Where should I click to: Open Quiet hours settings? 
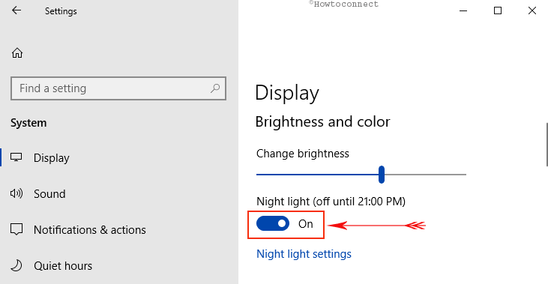(63, 266)
